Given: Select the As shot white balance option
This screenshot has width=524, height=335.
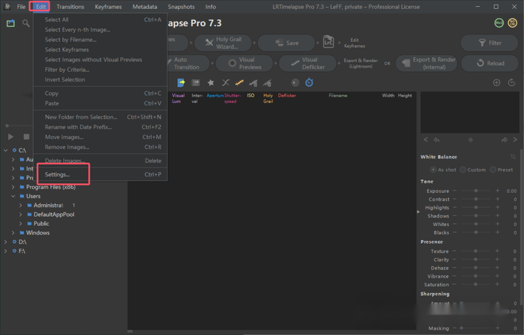Looking at the screenshot, I should tap(434, 170).
